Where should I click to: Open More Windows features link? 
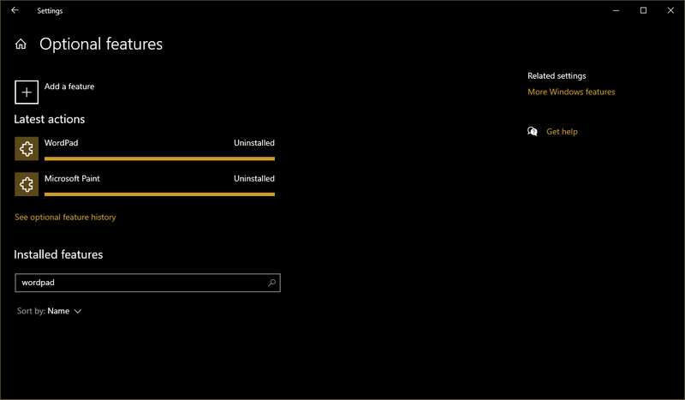pyautogui.click(x=571, y=92)
